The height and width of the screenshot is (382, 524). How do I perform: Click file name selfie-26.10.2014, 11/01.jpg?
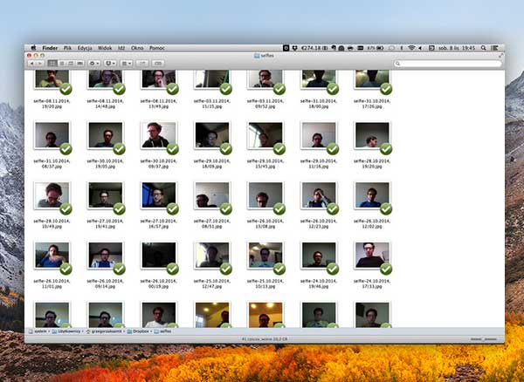52,284
